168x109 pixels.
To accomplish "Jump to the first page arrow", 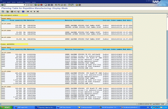I will (x=28, y=12).
